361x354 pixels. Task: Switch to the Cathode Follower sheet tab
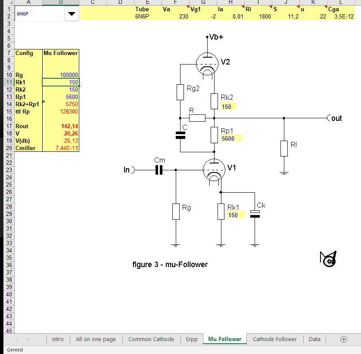tap(275, 339)
